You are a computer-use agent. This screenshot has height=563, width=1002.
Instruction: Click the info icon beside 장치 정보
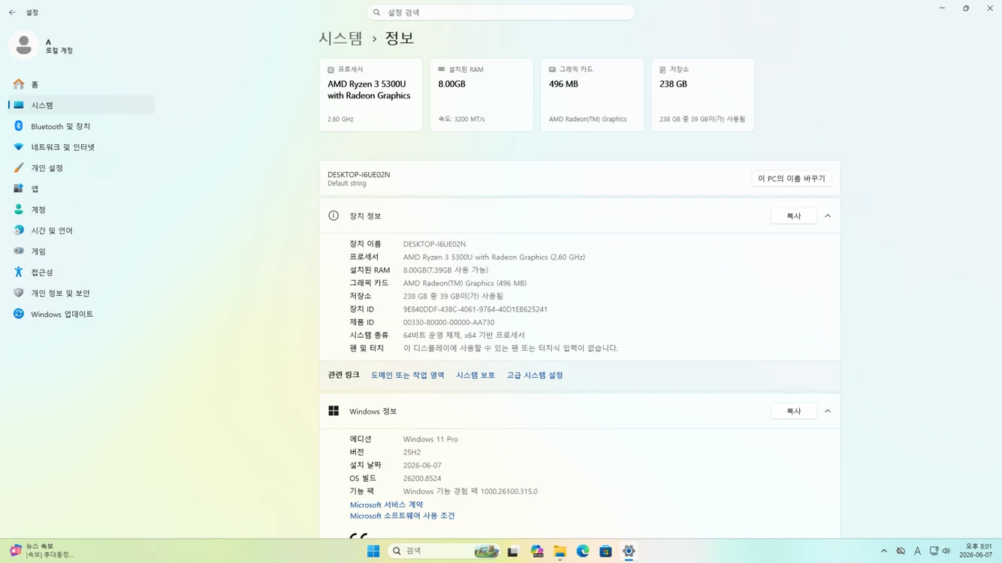[x=333, y=216]
